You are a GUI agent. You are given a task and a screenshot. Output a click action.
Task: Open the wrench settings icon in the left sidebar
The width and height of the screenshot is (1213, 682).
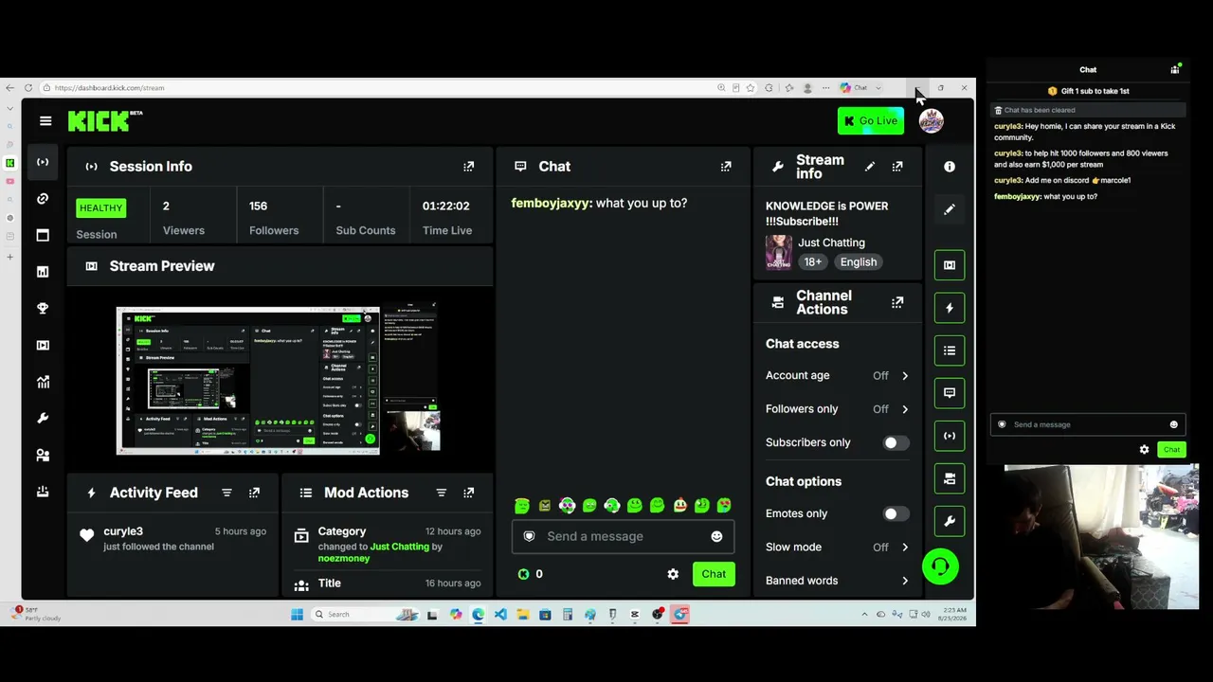(x=43, y=418)
